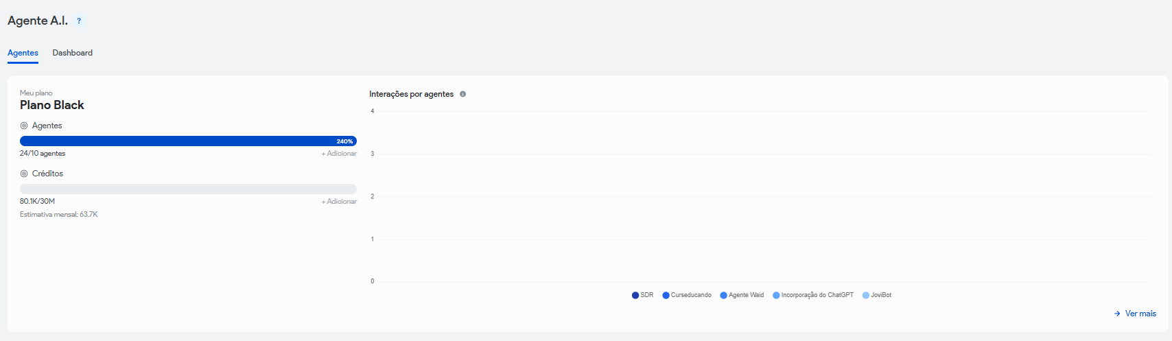Open the Ver mais link
The image size is (1172, 341).
coord(1135,314)
